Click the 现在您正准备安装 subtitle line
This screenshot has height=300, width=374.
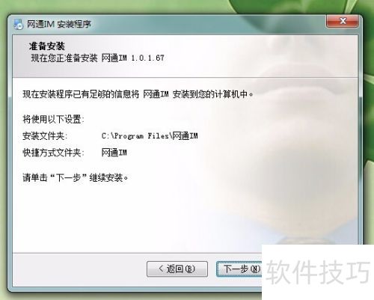(97, 58)
